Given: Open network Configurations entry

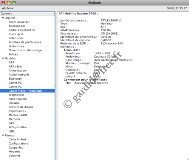Looking at the screenshot, I should tap(19, 143).
